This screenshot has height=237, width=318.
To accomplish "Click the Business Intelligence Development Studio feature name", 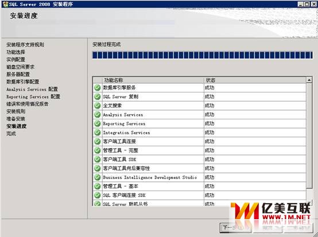I will click(x=150, y=177).
